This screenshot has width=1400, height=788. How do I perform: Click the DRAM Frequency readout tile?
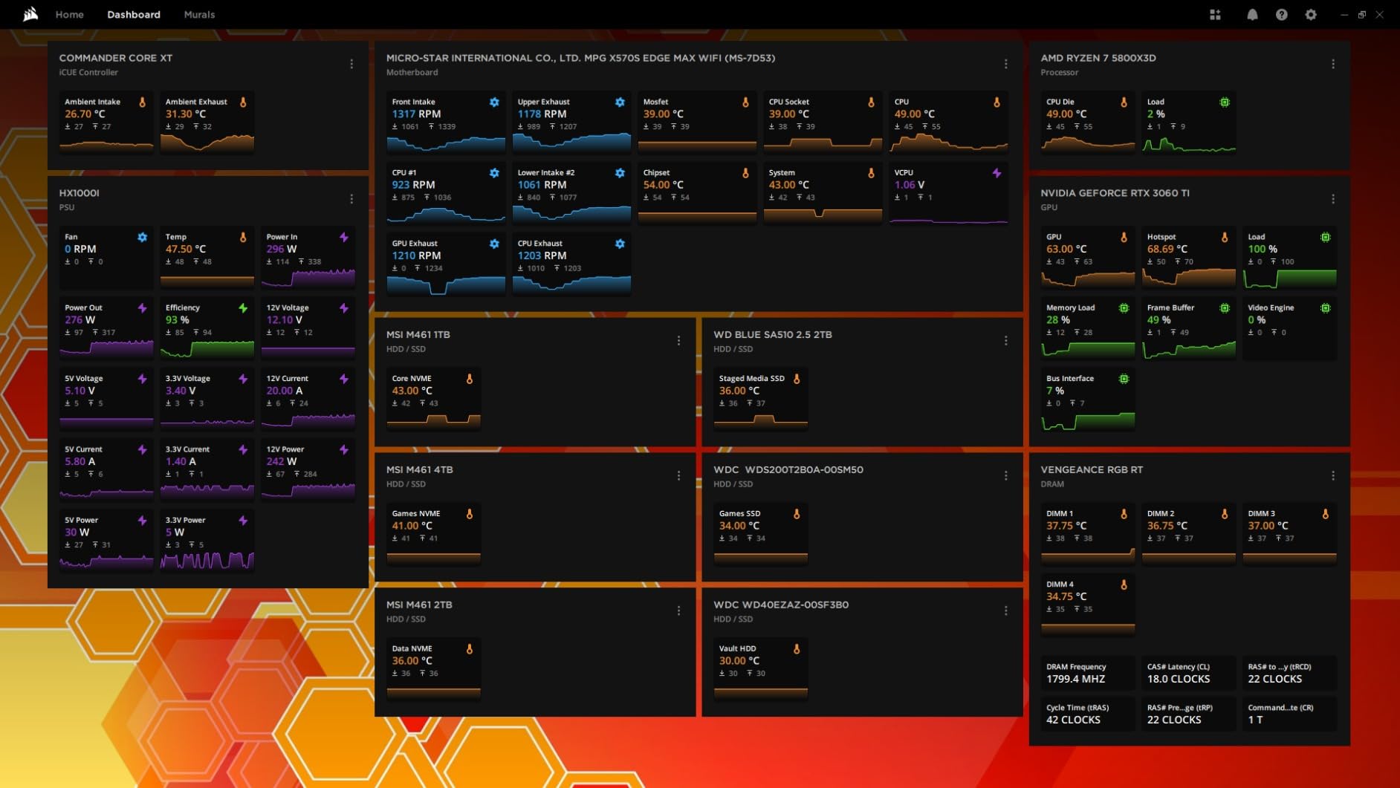(1088, 673)
